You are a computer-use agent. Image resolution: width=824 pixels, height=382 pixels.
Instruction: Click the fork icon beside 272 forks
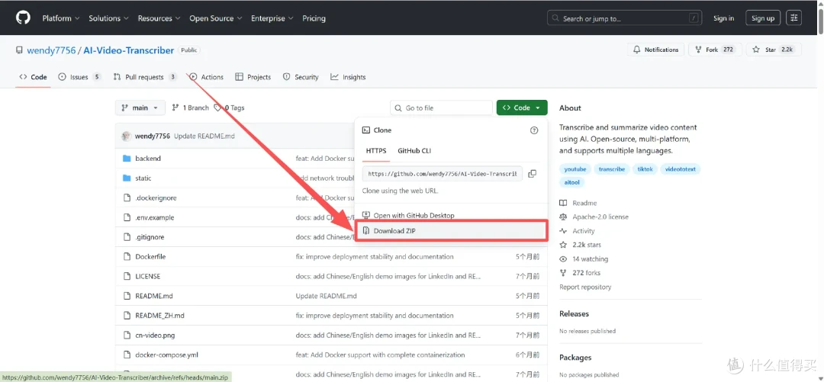click(x=563, y=273)
